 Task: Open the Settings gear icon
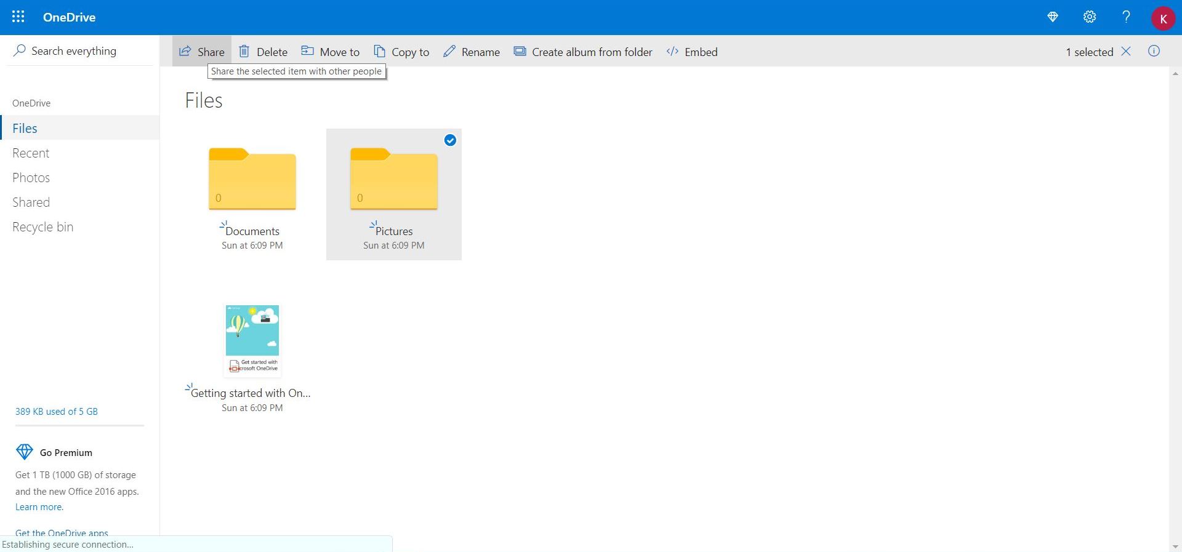pyautogui.click(x=1090, y=17)
